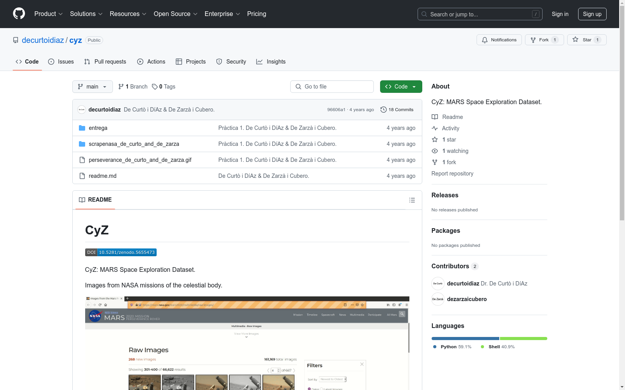Expand the Open Source menu
The image size is (625, 390).
[x=176, y=14]
